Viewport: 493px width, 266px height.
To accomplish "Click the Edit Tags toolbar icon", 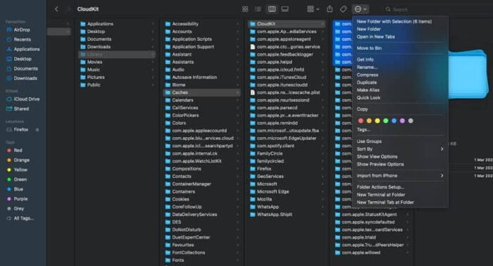I will coord(344,9).
